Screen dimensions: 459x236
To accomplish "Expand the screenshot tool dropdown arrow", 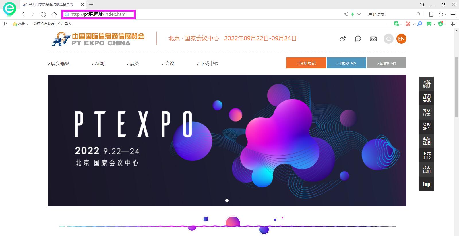I will (413, 24).
